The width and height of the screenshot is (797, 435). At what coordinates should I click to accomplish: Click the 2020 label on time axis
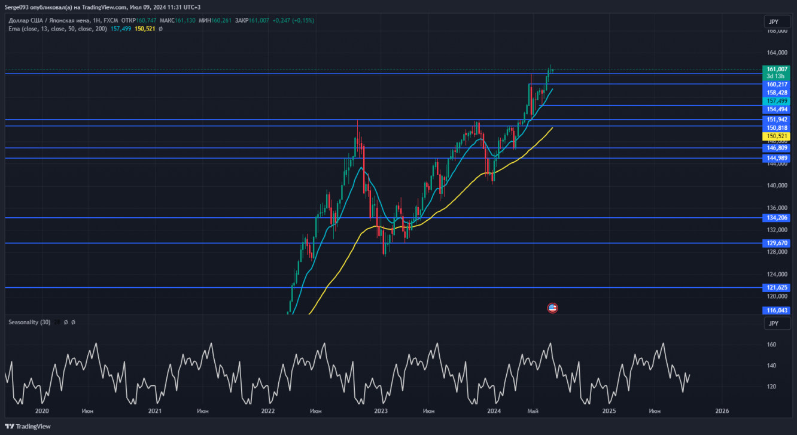tap(42, 411)
